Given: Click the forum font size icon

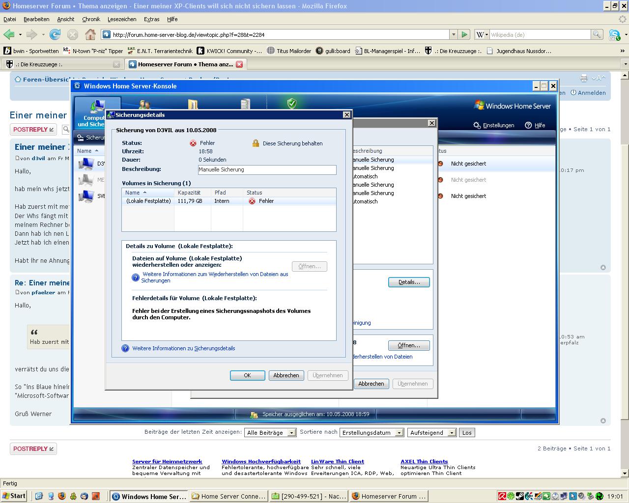Looking at the screenshot, I should tap(598, 78).
